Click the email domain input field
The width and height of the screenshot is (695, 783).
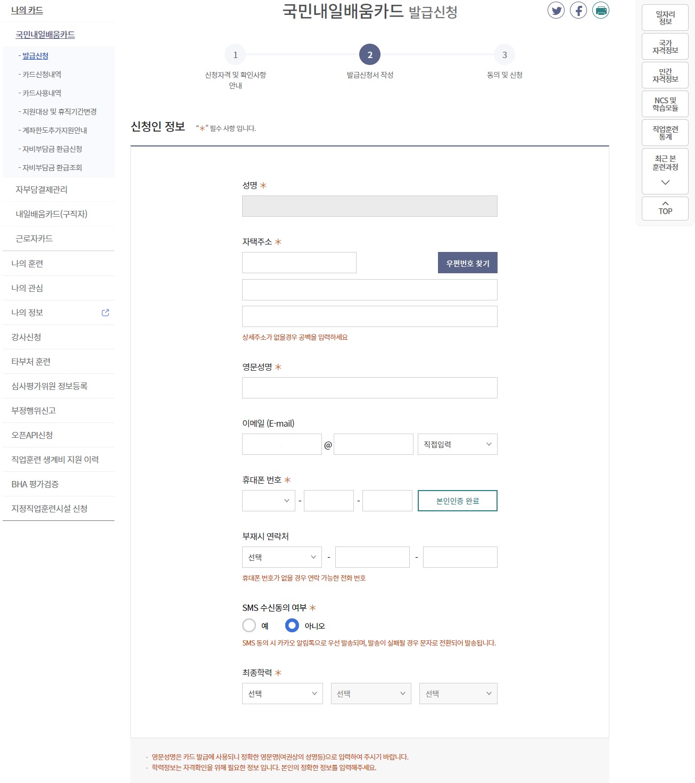(374, 444)
